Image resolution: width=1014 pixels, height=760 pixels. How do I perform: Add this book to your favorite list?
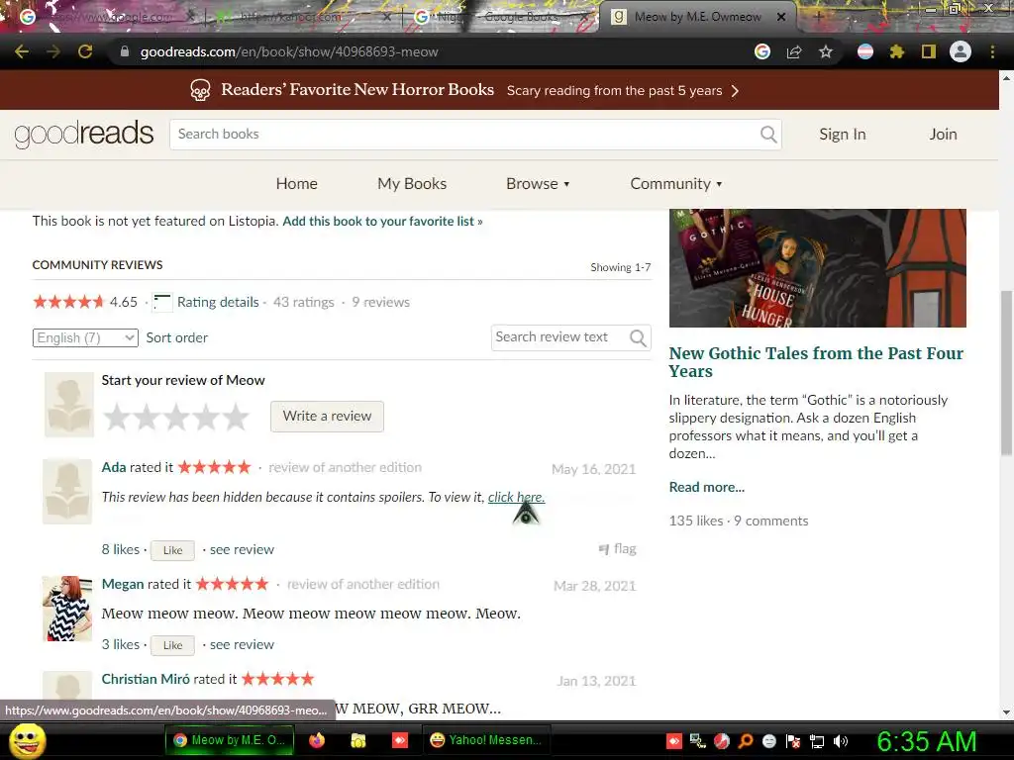382,221
